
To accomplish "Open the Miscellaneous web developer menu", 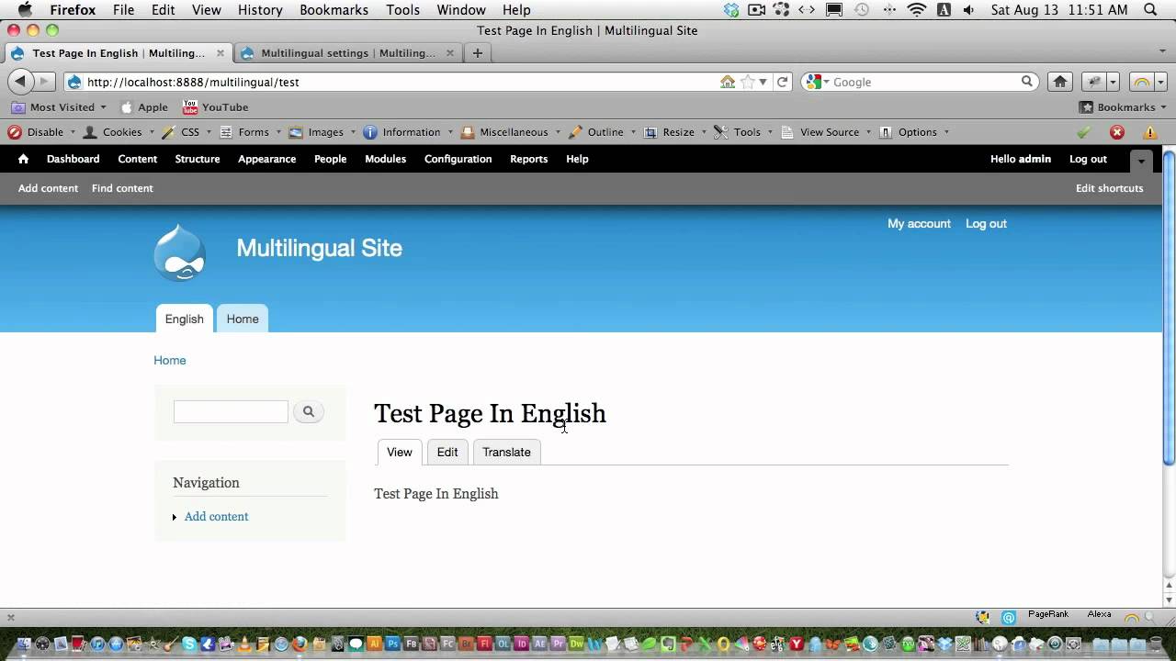I will [x=509, y=132].
